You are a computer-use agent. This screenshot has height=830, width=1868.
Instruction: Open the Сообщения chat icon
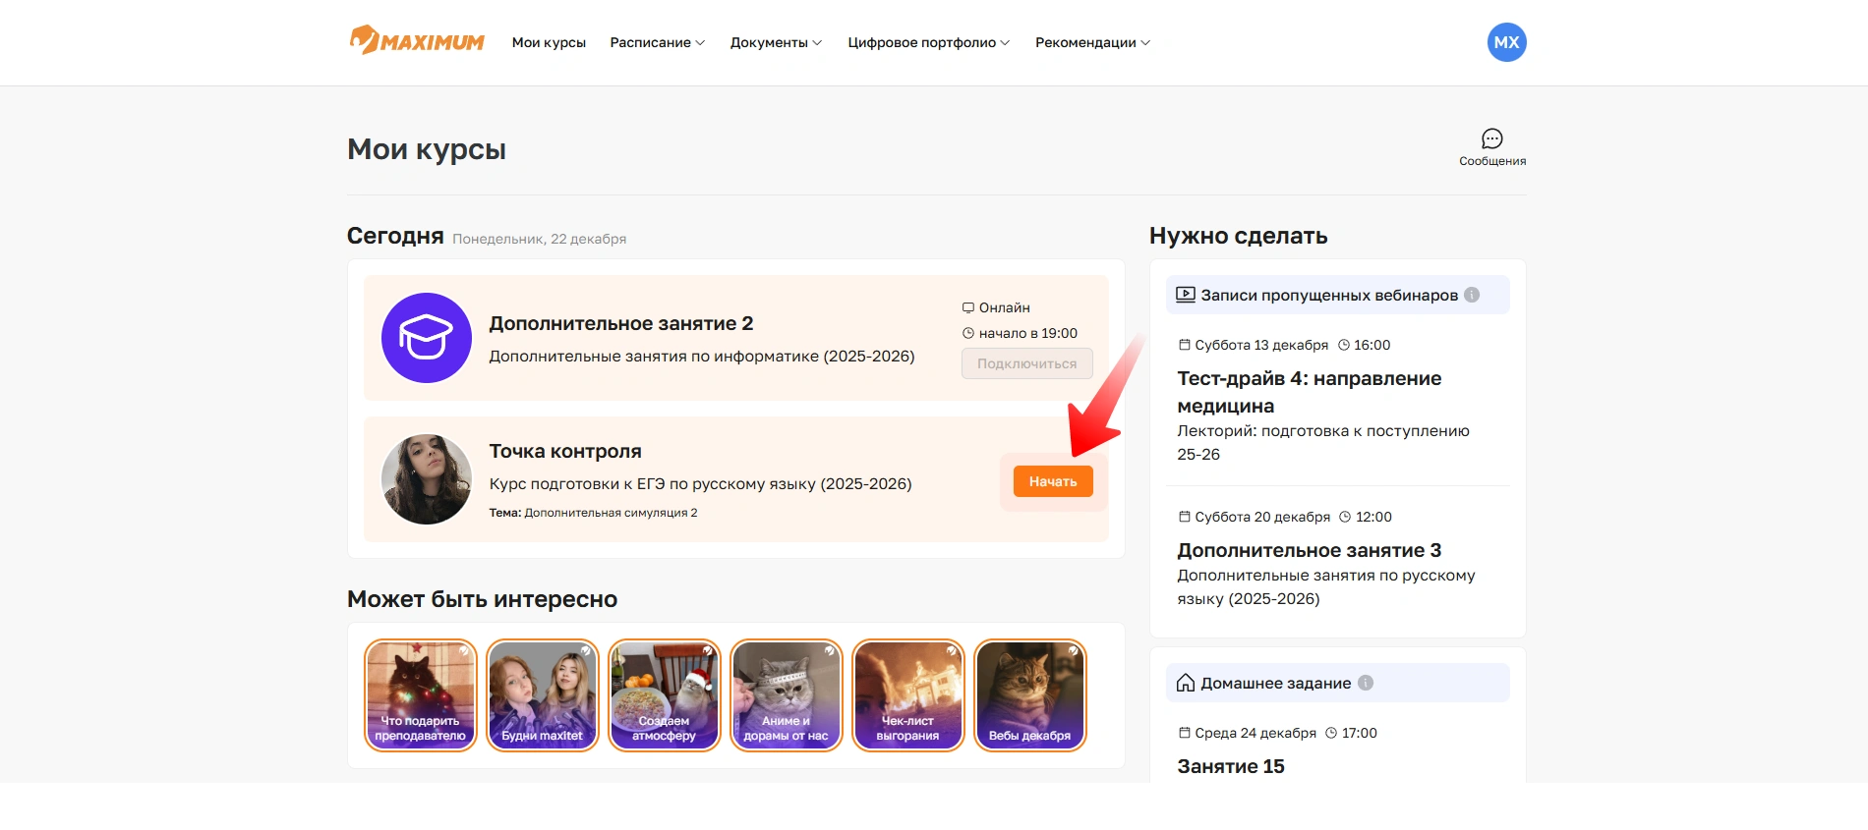coord(1491,139)
